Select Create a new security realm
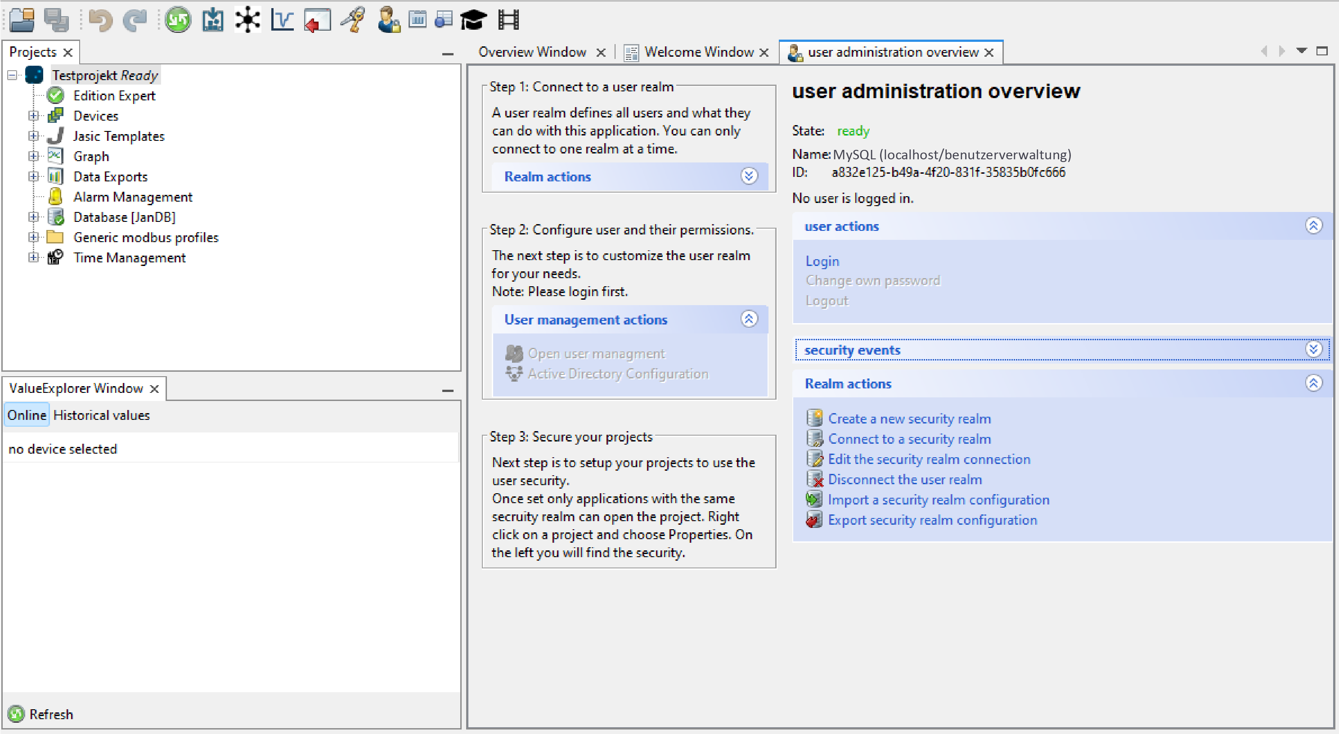The height and width of the screenshot is (734, 1339). point(909,418)
